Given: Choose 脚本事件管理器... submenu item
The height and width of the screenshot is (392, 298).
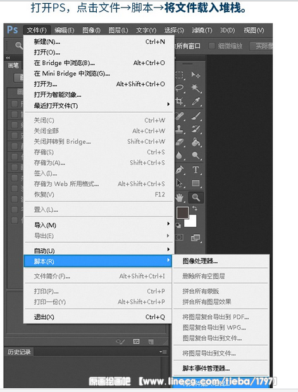Looking at the screenshot, I should 221,368.
